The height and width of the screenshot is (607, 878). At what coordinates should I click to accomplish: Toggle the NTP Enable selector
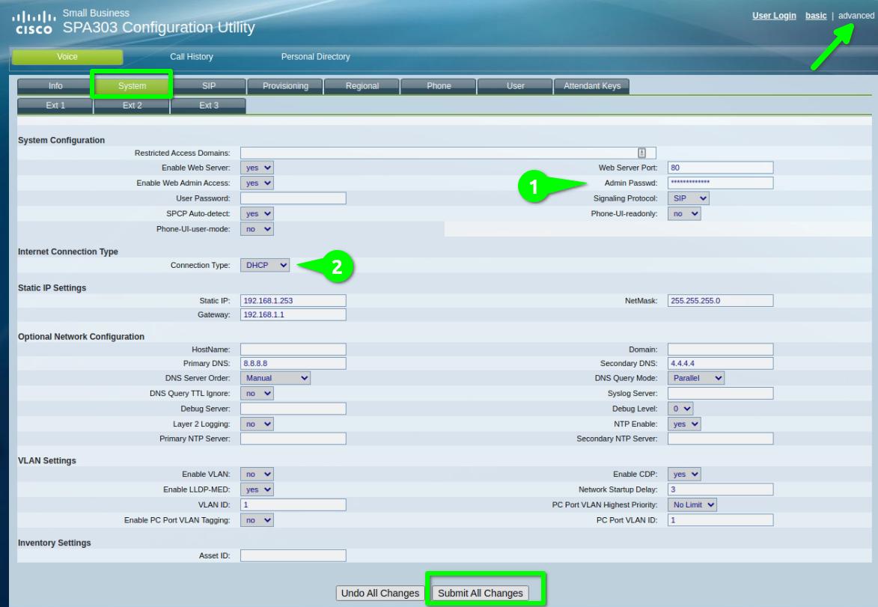point(684,424)
